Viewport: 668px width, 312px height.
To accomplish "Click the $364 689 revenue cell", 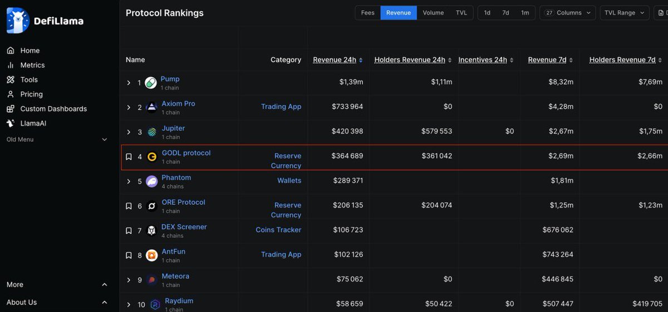I will [347, 156].
